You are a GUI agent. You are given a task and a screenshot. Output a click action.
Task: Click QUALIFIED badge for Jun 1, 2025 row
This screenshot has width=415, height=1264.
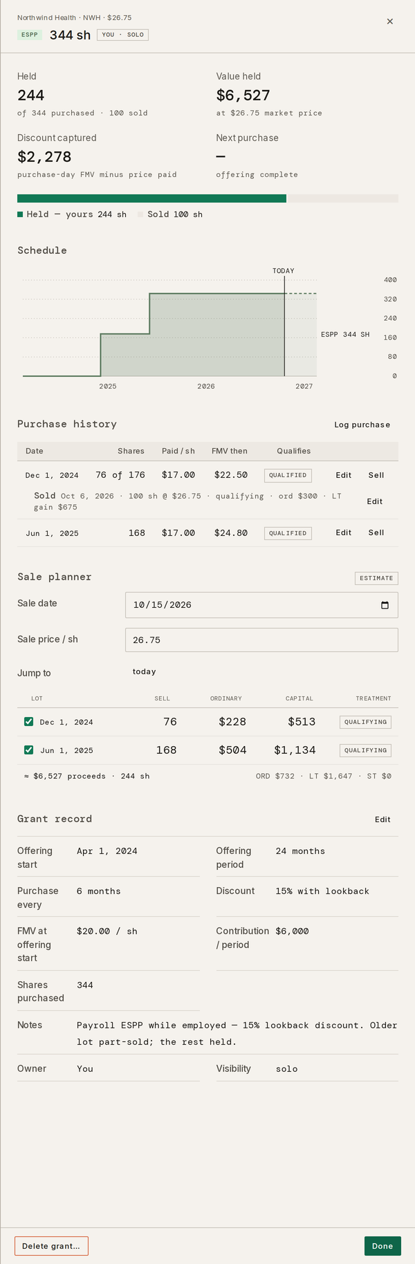(x=288, y=533)
